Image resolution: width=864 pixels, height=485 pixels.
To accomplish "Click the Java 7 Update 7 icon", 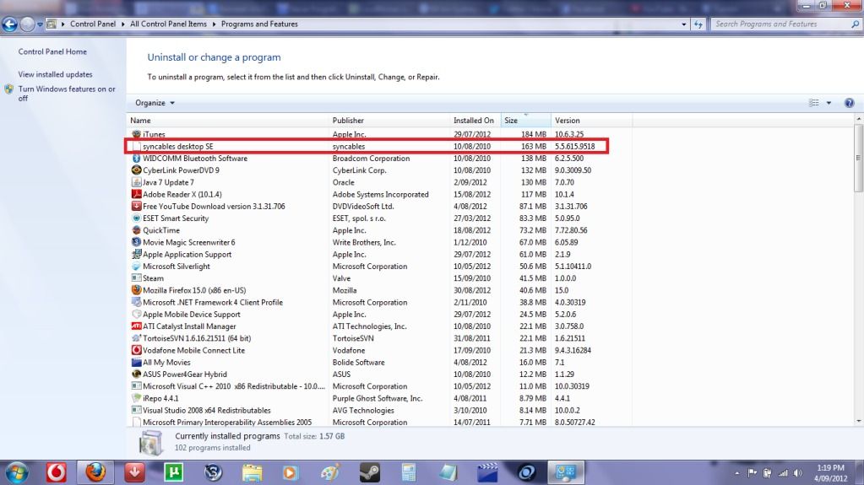I will click(x=136, y=182).
